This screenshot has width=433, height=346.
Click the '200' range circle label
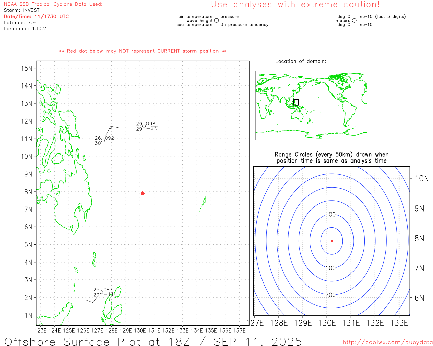point(331,295)
